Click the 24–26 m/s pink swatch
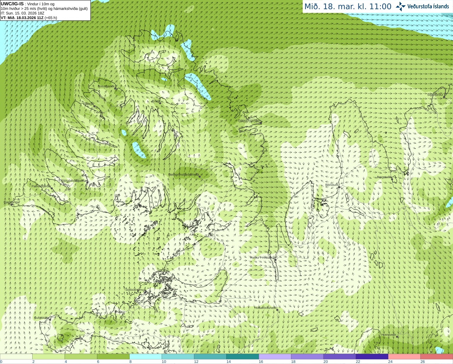Image resolution: width=453 pixels, height=364 pixels. 405,357
